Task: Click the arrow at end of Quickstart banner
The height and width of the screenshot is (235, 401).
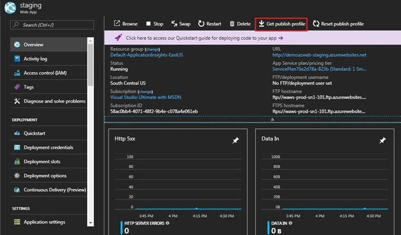Action: point(281,38)
